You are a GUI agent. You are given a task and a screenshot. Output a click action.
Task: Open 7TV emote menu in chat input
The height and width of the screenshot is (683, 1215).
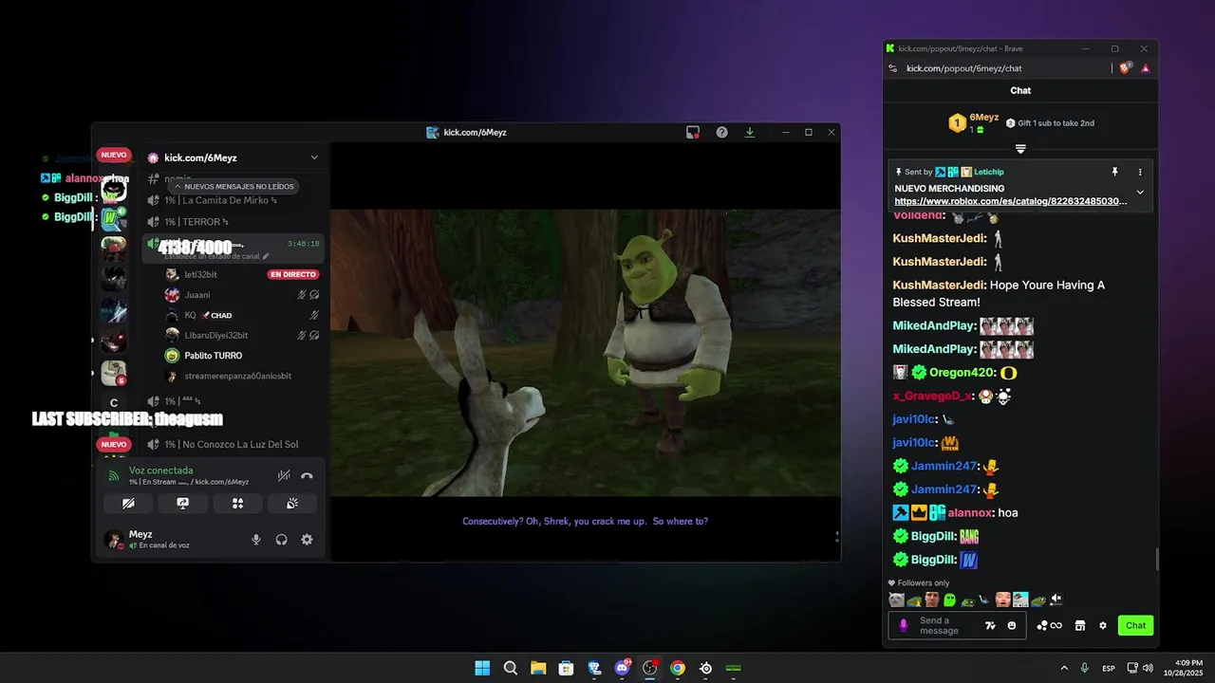tap(991, 625)
